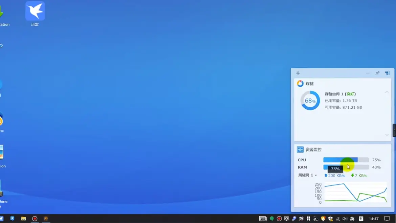Click the 存储空间 1 volume label
The image size is (396, 223).
[334, 94]
